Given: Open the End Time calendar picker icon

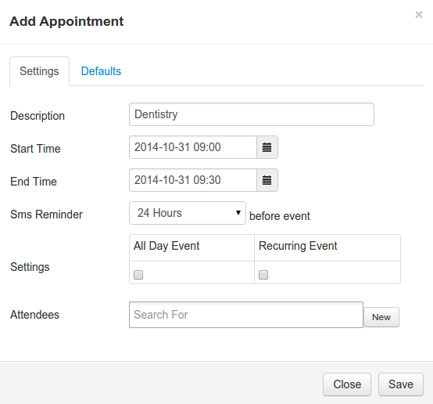Looking at the screenshot, I should point(267,180).
